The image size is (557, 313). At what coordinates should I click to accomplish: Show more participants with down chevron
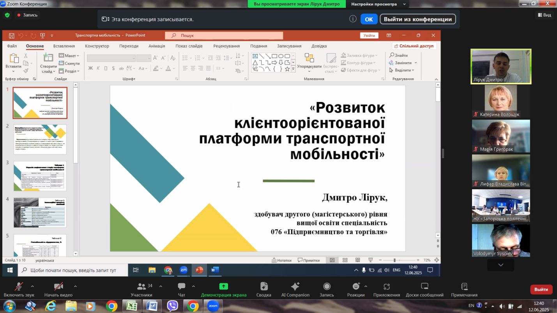(500, 265)
